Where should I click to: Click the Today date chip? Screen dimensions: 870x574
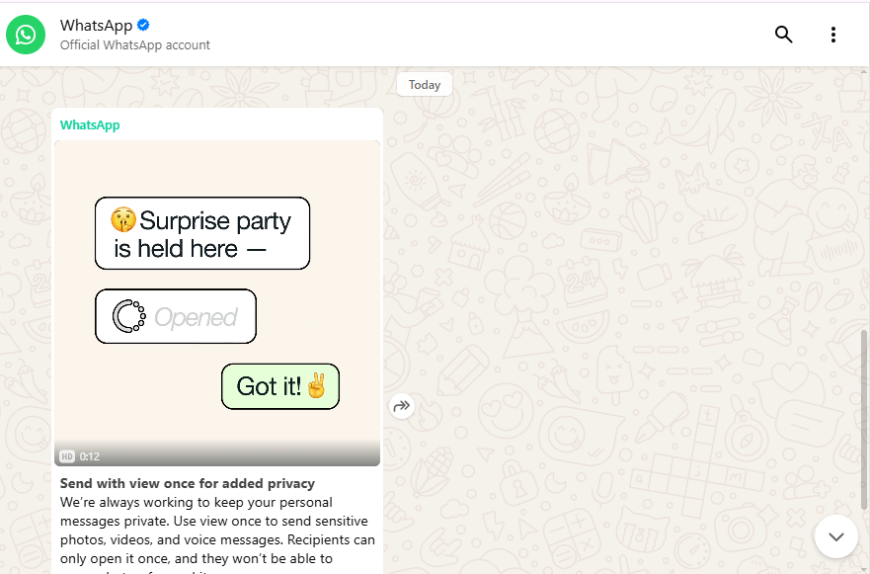click(425, 85)
